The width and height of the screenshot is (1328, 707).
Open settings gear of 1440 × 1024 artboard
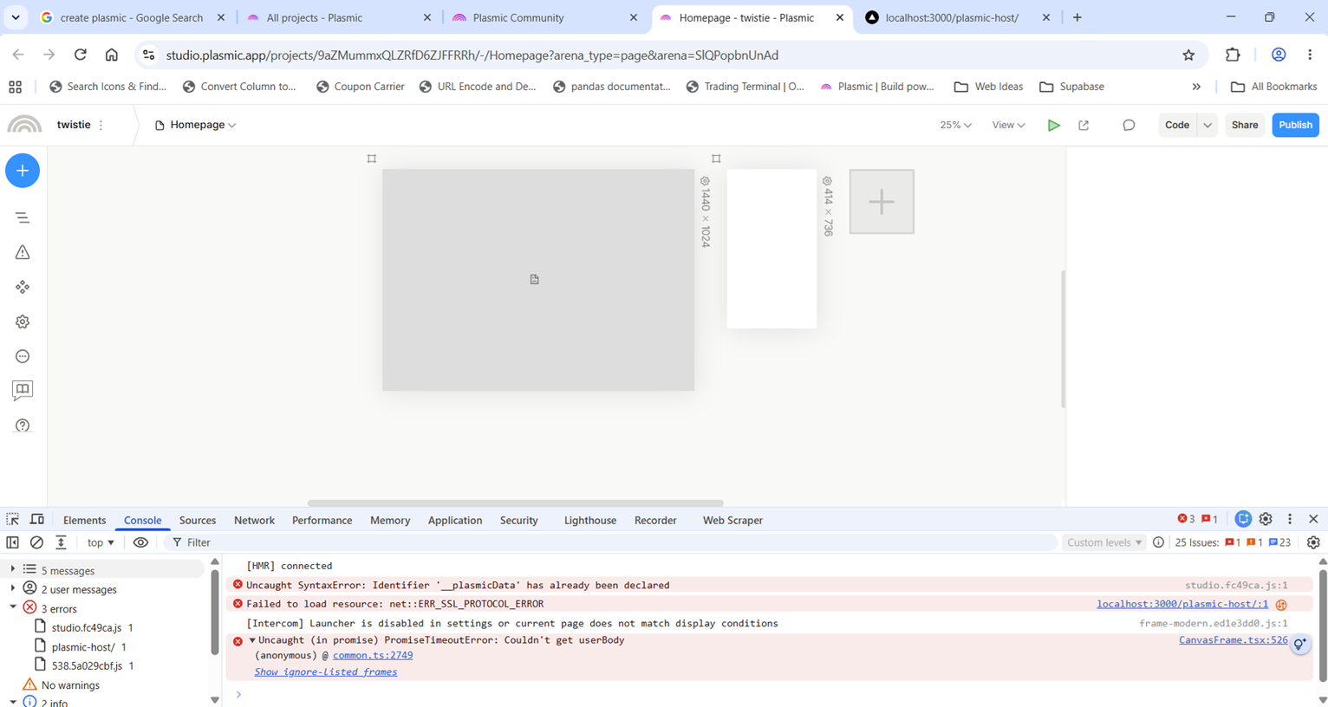(x=705, y=181)
